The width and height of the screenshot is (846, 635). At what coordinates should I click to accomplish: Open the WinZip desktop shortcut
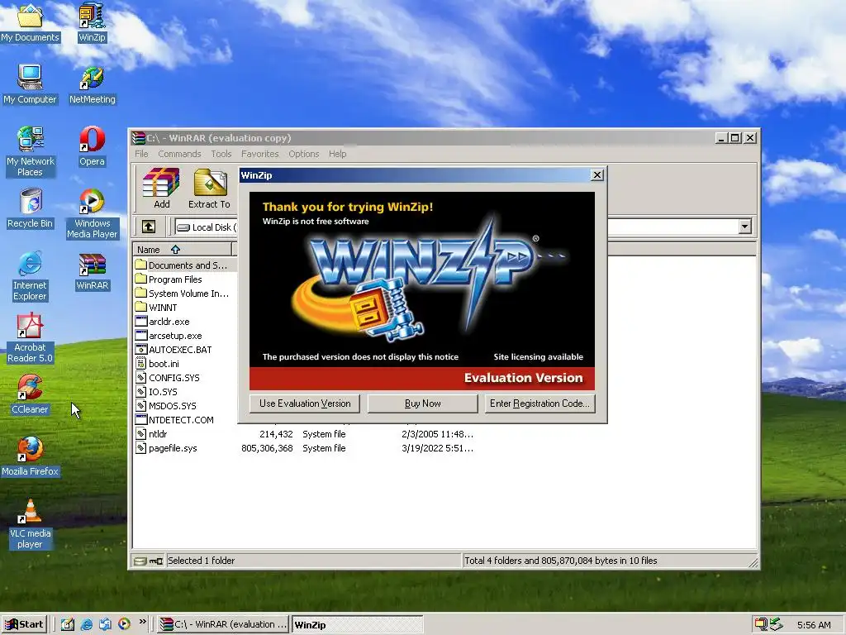92,22
